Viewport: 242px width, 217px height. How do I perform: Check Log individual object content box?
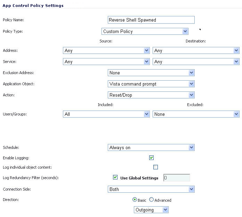coord(155,167)
